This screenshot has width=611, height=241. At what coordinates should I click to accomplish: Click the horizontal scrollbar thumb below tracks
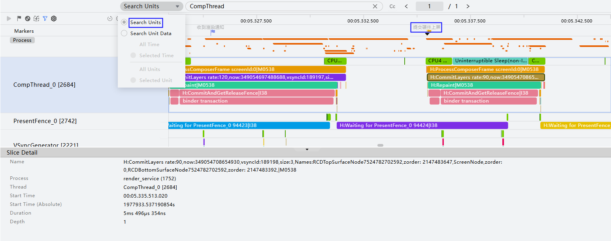(380, 146)
